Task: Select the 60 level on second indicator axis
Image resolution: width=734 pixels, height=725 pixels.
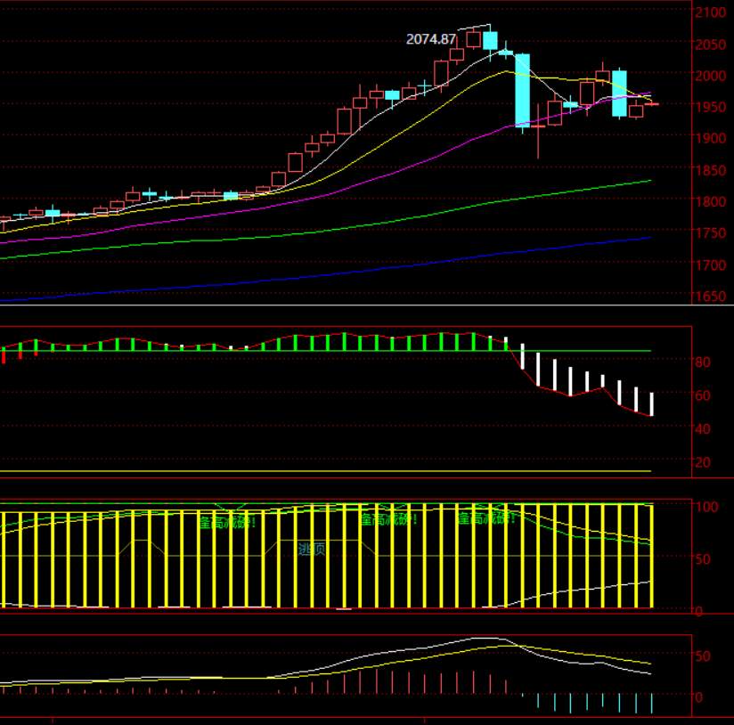Action: pyautogui.click(x=703, y=395)
